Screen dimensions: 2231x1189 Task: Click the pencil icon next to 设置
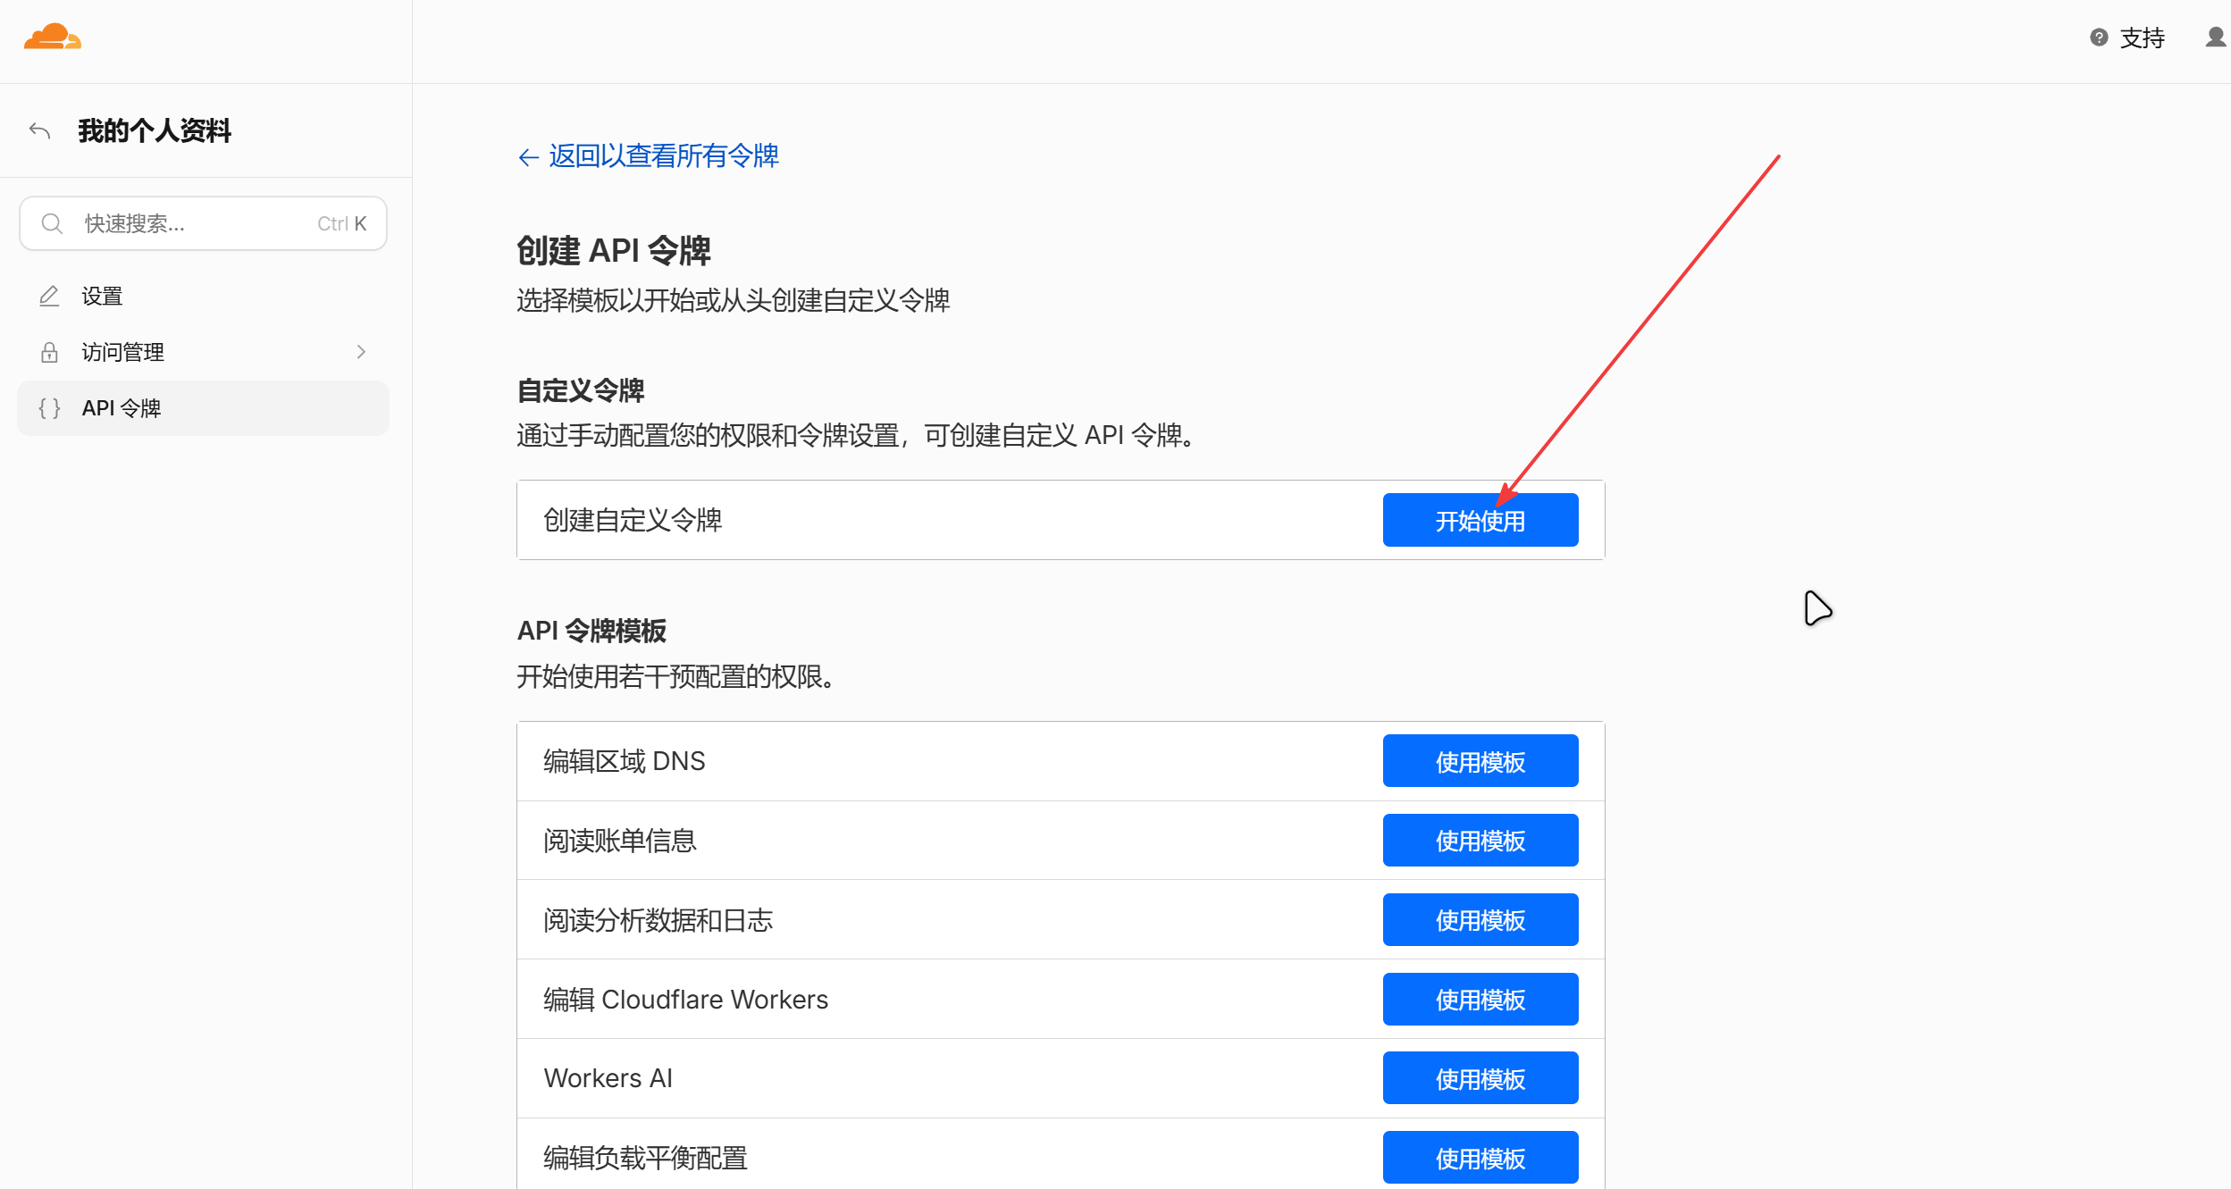coord(49,296)
